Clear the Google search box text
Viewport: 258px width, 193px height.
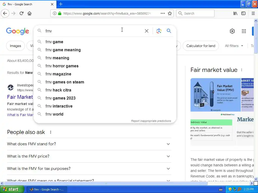[146, 31]
